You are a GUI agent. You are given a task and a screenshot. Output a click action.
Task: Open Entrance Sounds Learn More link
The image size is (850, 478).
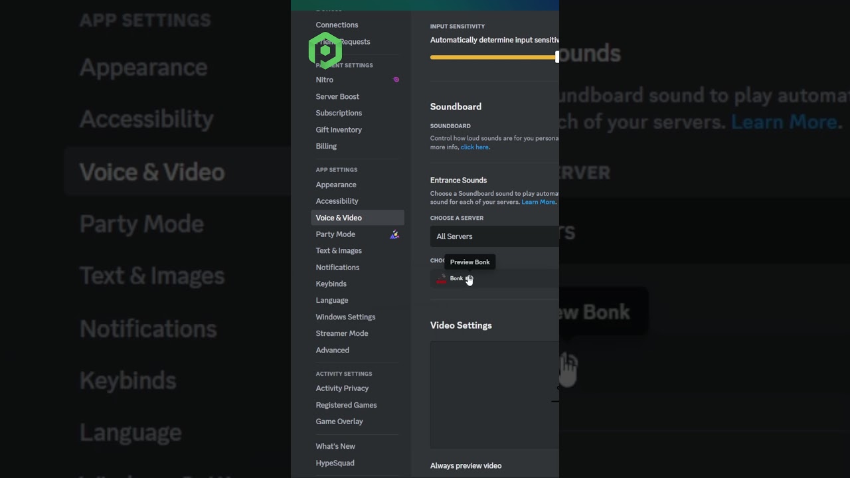(538, 202)
